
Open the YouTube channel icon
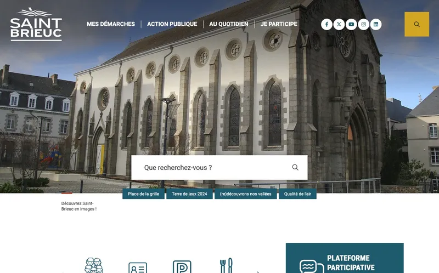point(351,24)
